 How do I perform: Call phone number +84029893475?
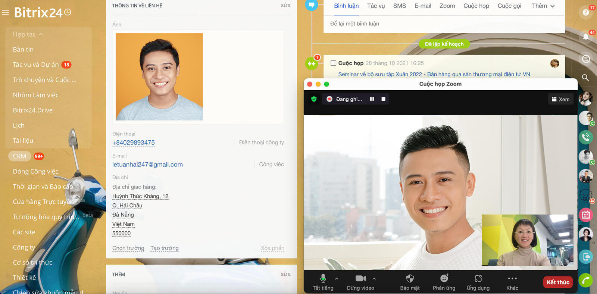click(134, 143)
